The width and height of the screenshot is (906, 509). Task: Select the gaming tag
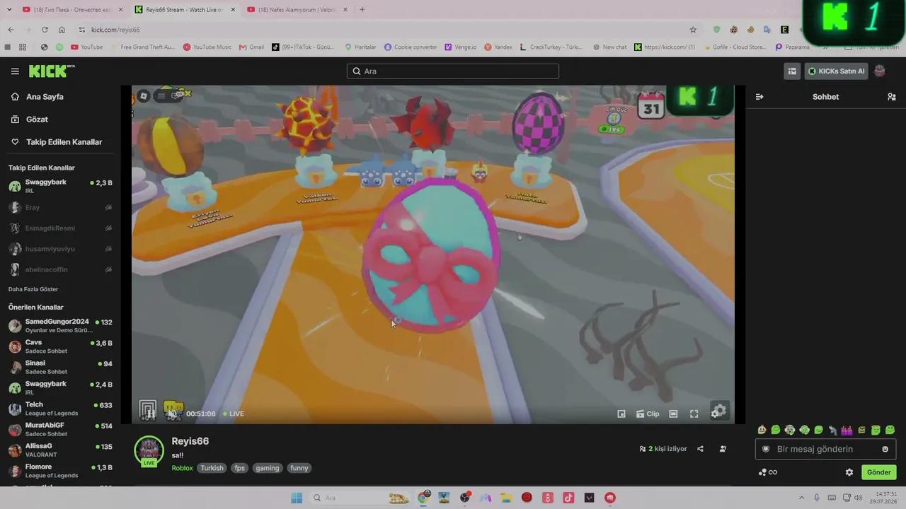268,468
